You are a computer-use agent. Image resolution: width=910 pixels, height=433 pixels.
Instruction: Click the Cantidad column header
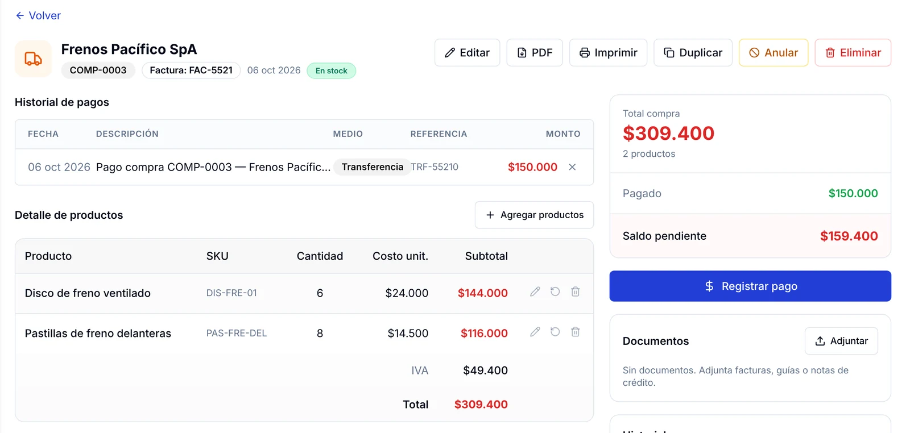[320, 256]
